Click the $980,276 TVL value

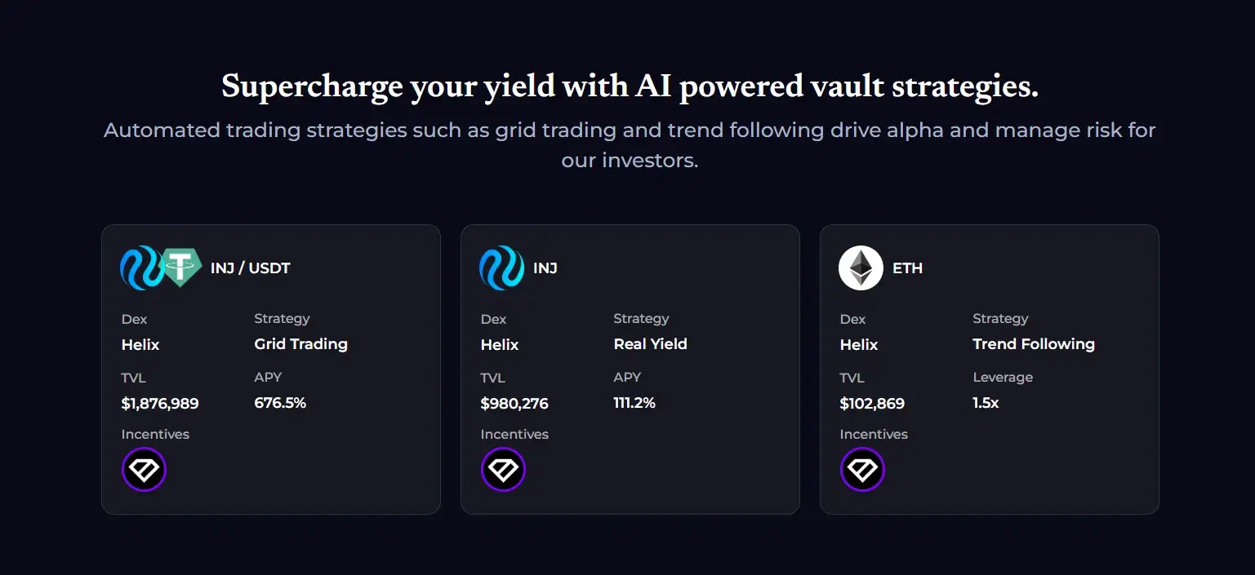514,404
